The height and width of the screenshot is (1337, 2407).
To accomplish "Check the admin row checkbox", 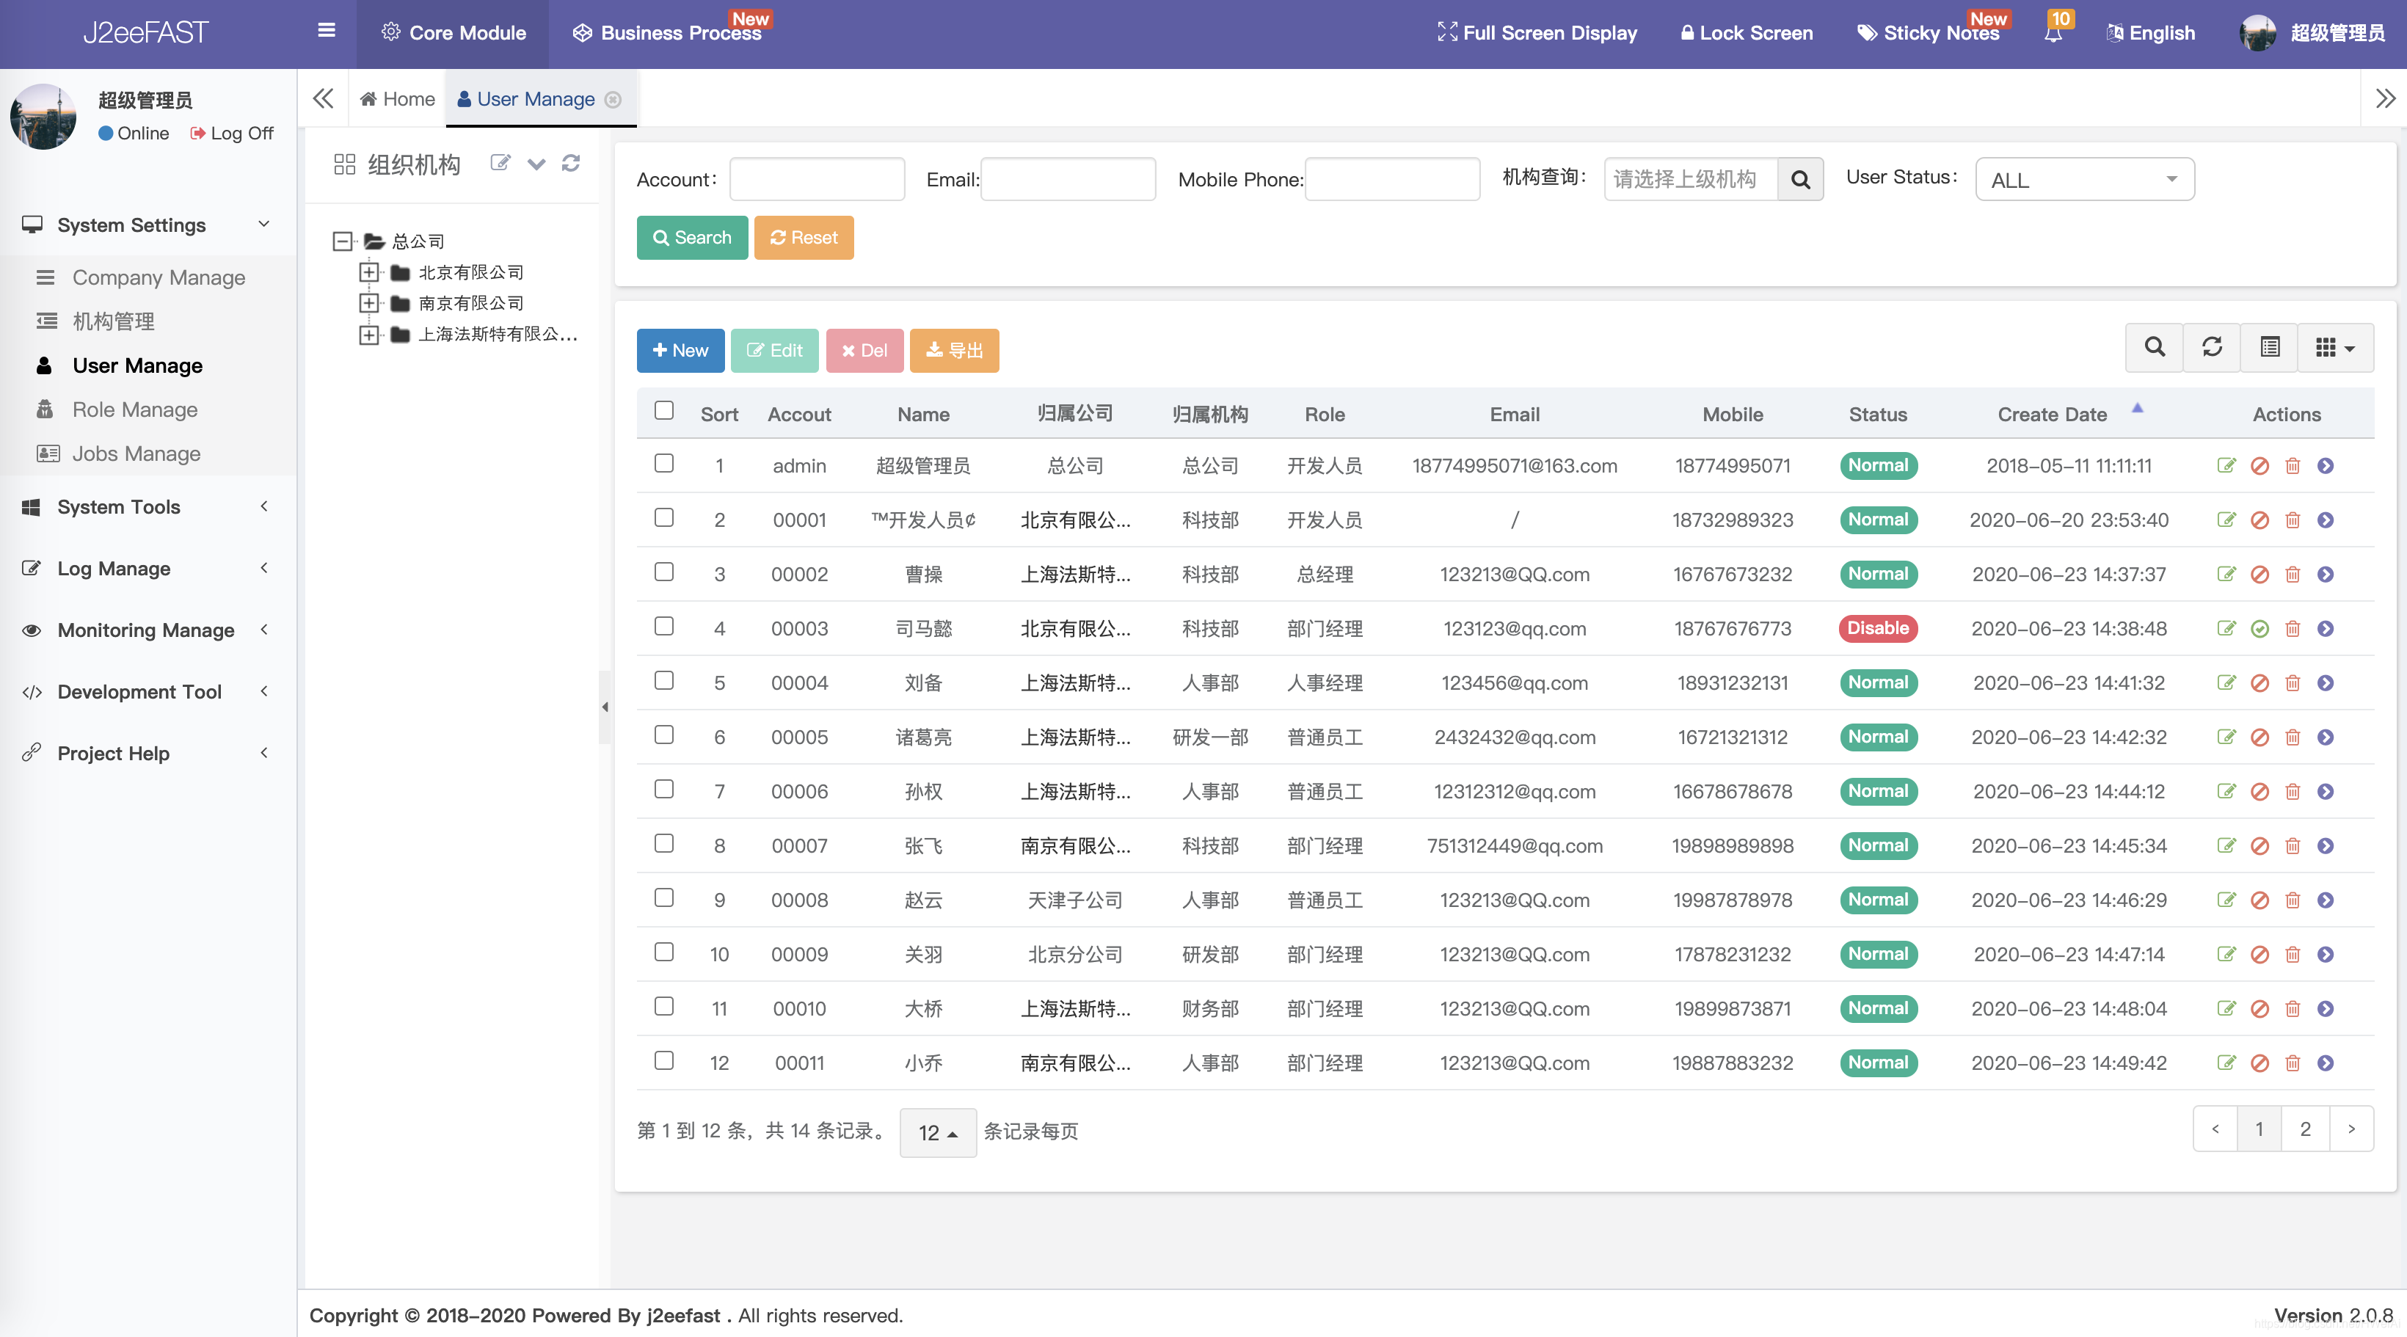I will [663, 462].
